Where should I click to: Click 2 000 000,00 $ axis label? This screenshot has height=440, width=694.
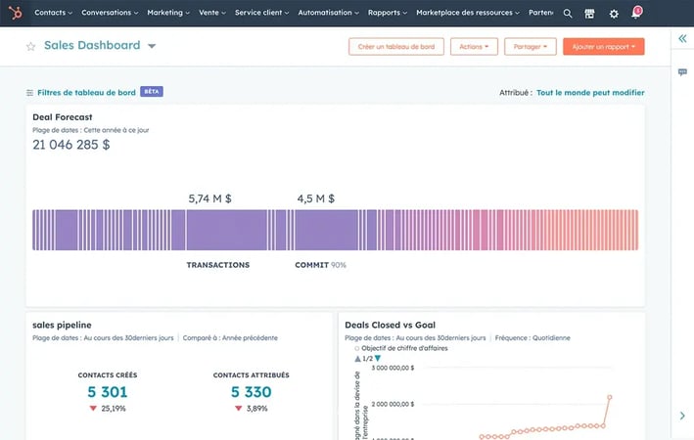pyautogui.click(x=393, y=404)
